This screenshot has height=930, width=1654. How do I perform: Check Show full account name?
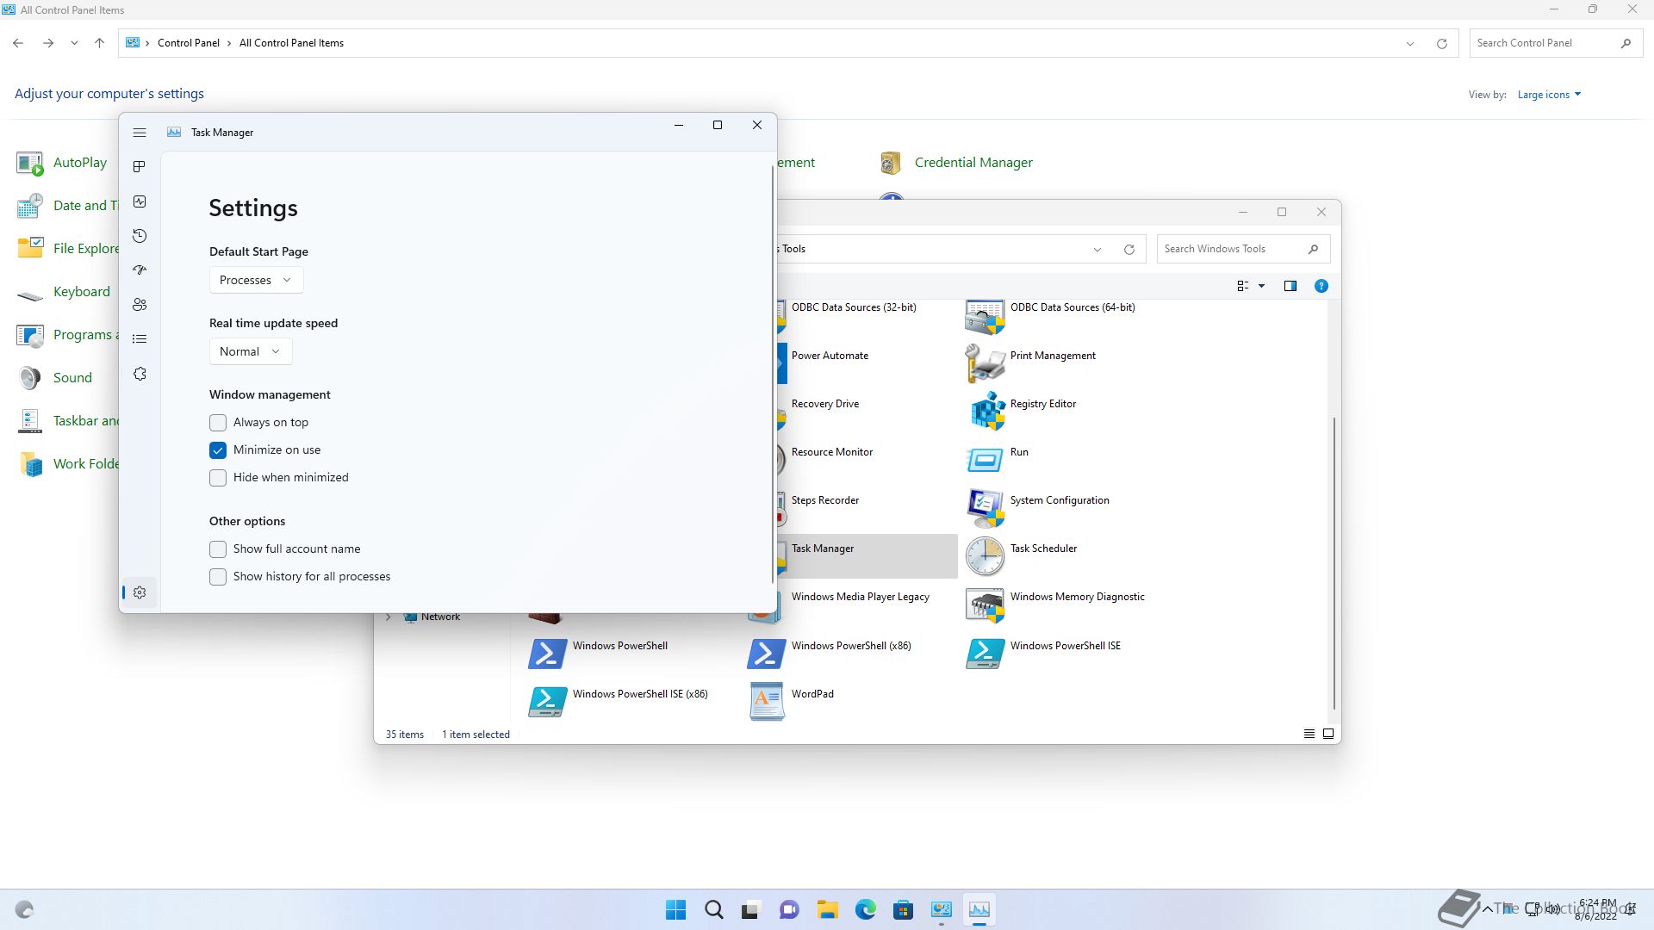pos(218,549)
